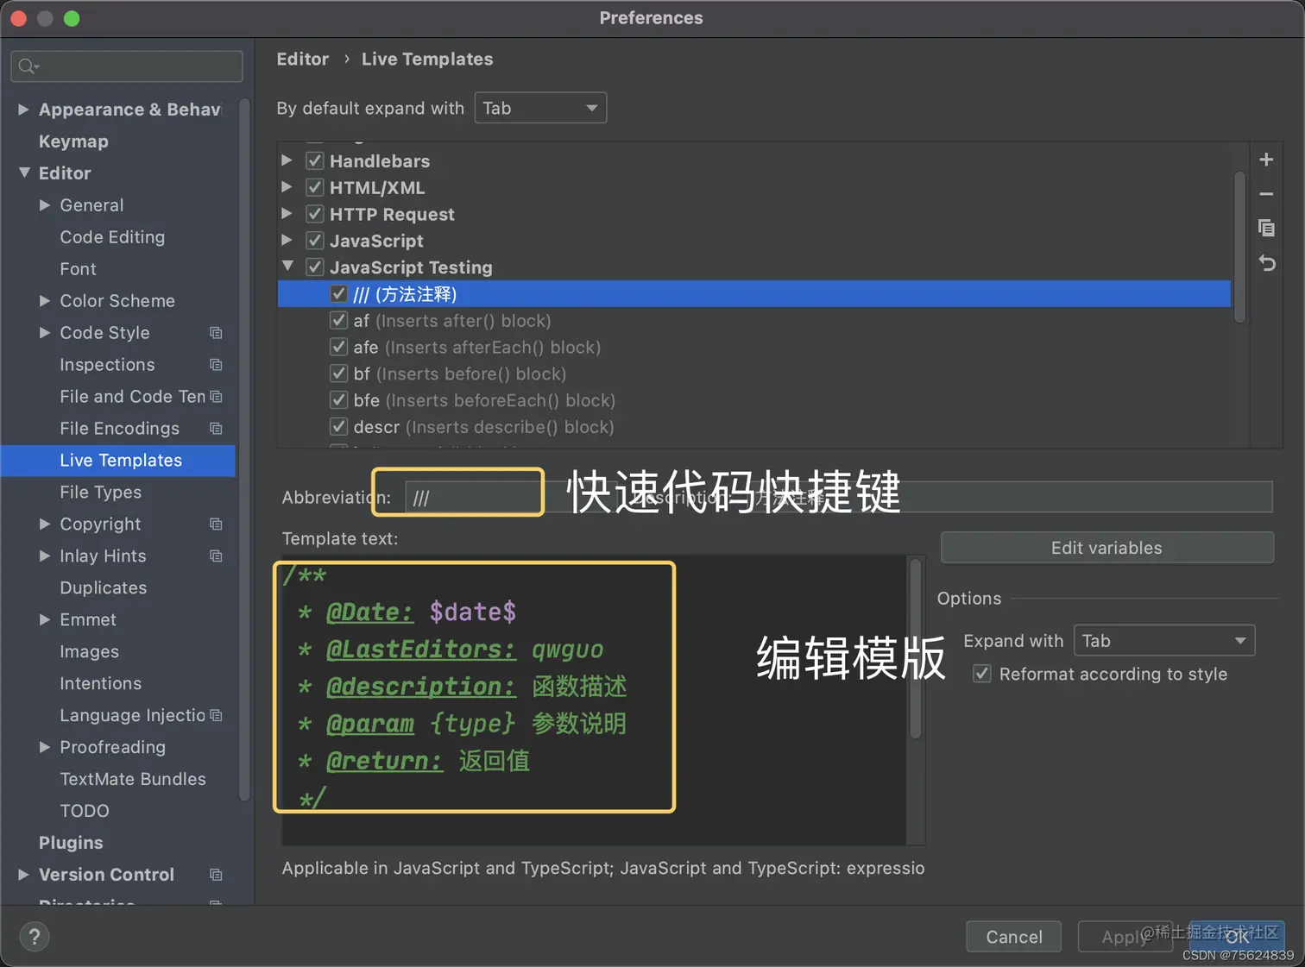The width and height of the screenshot is (1305, 967).
Task: Select Live Templates in the sidebar
Action: 118,461
